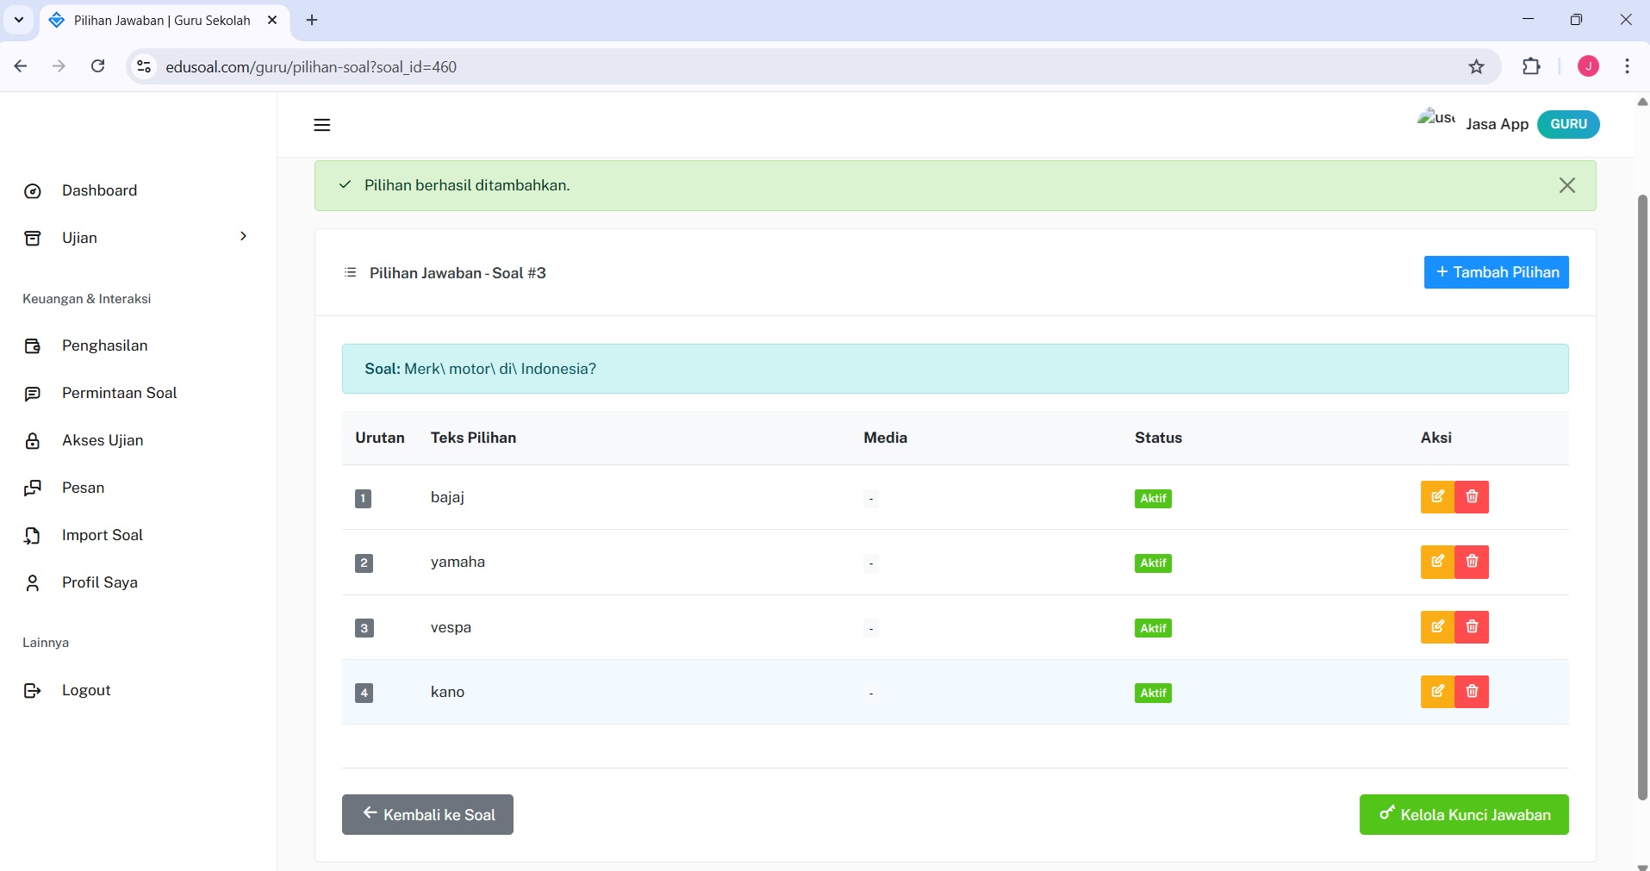Screen dimensions: 1650x871
Task: Toggle the sidebar using hamburger menu icon
Action: [322, 125]
